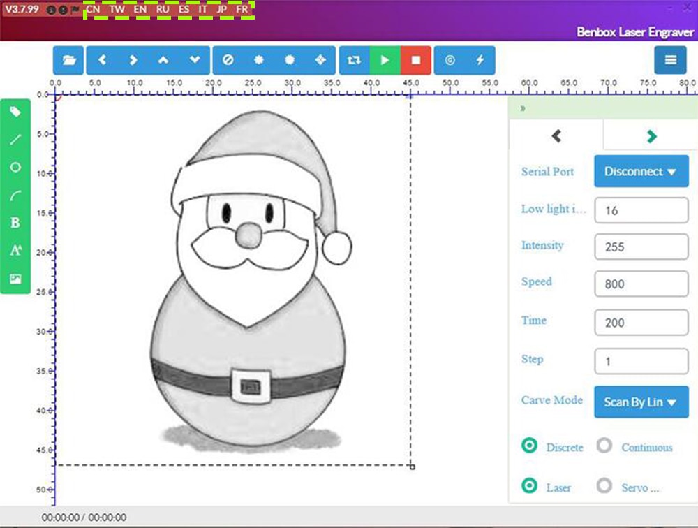Click the lightning bolt toolbar icon
This screenshot has width=698, height=528.
click(480, 60)
